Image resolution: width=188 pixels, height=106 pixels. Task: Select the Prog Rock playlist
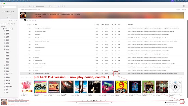tap(8, 85)
